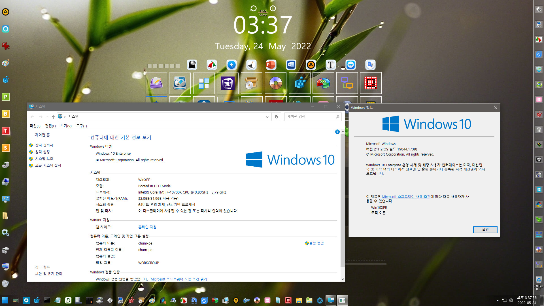Open red puzzle piece icon on left sidebar
Image resolution: width=544 pixels, height=306 pixels.
pos(5,46)
